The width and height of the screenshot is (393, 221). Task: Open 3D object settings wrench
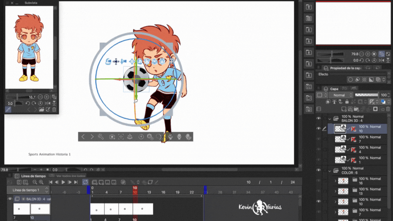coord(101,137)
